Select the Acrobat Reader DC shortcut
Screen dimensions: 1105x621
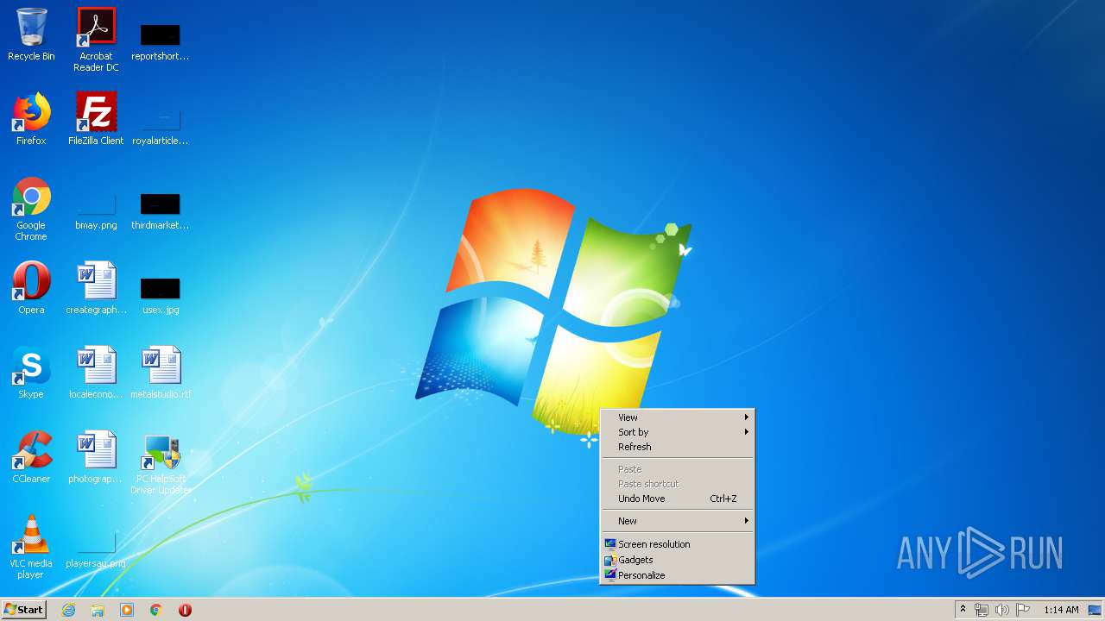pos(96,40)
